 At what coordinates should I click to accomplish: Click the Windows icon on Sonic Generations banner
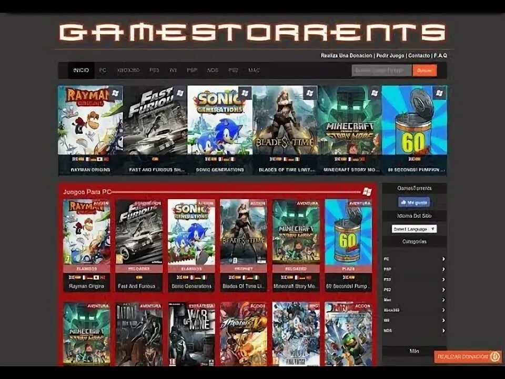click(x=245, y=93)
